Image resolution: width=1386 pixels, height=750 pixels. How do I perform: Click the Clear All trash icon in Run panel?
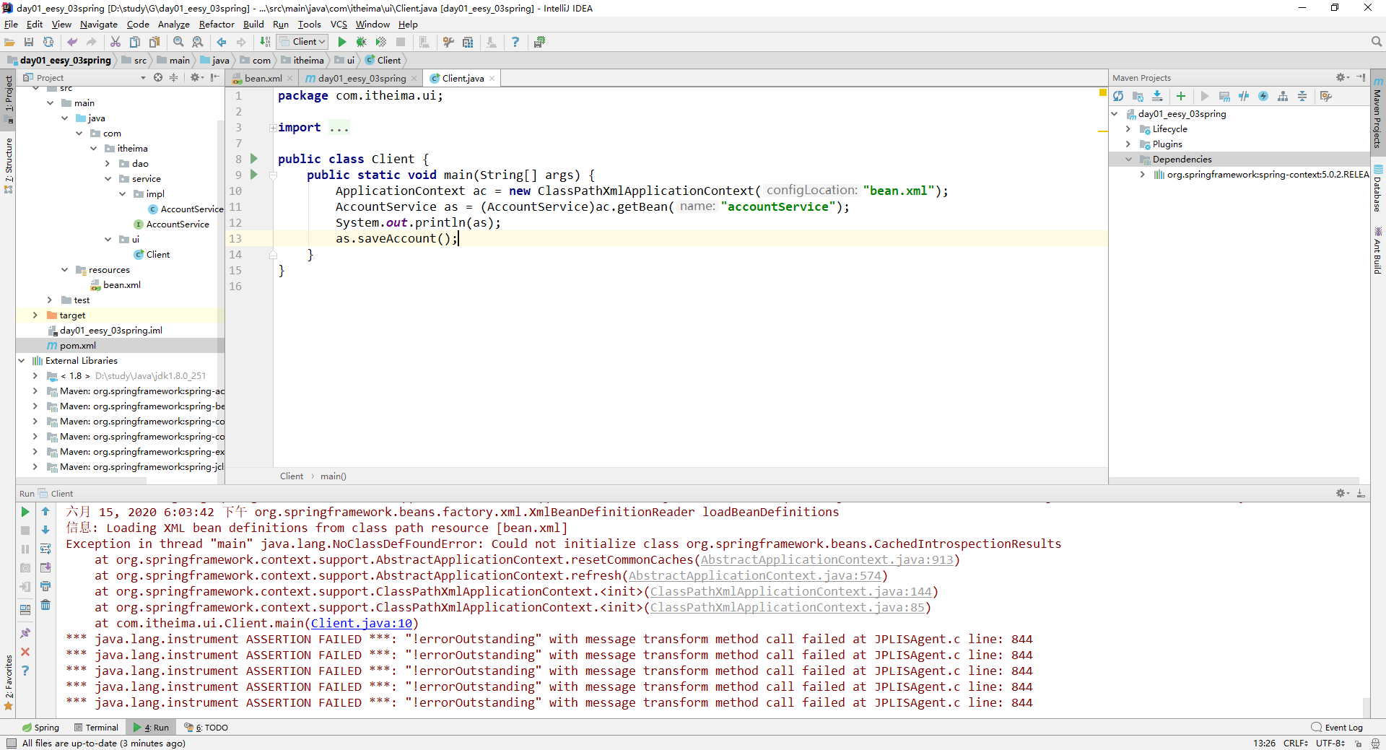click(x=45, y=605)
